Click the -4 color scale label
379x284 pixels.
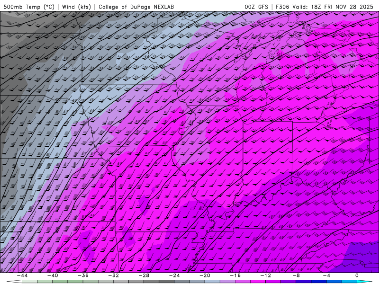point(327,275)
